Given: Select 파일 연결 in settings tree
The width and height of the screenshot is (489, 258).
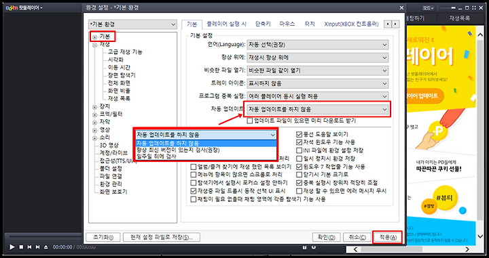Looking at the screenshot, I should coord(111,176).
